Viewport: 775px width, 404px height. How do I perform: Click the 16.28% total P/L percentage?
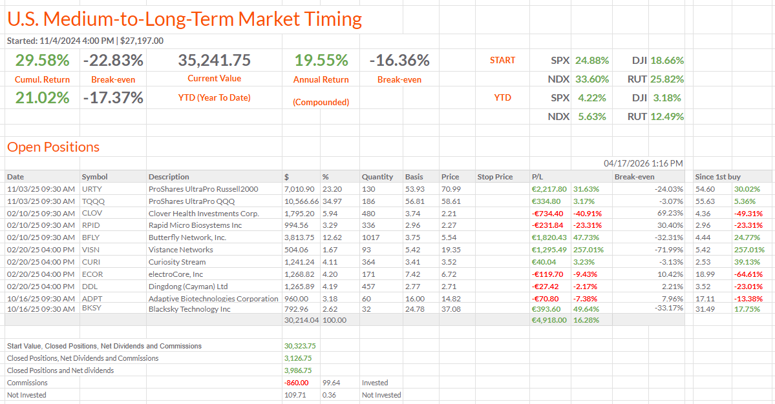(x=586, y=319)
